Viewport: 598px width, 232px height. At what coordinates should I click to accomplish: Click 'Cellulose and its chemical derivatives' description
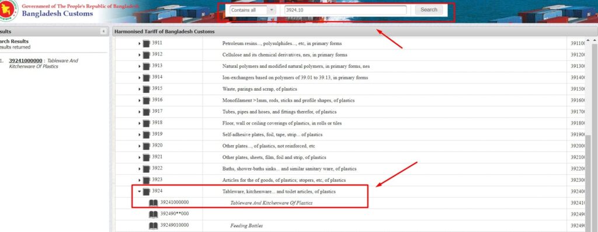click(x=284, y=55)
